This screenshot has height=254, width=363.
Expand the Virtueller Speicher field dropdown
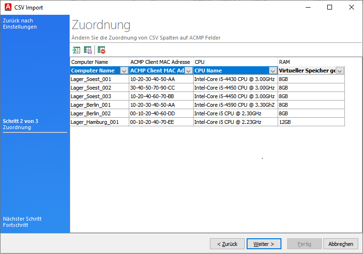pyautogui.click(x=340, y=71)
